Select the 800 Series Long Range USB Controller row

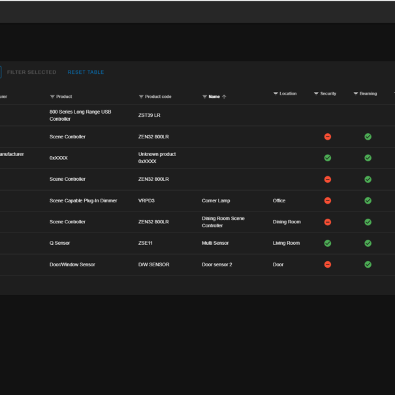pyautogui.click(x=80, y=116)
